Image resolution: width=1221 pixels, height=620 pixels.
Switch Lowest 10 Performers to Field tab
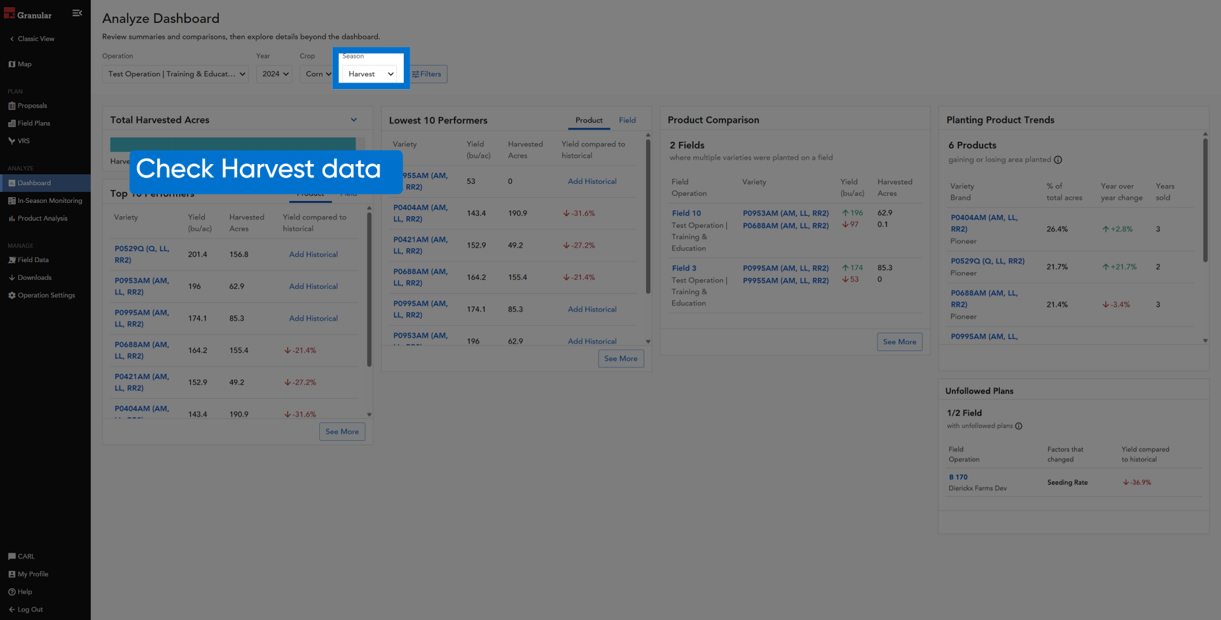coord(627,121)
